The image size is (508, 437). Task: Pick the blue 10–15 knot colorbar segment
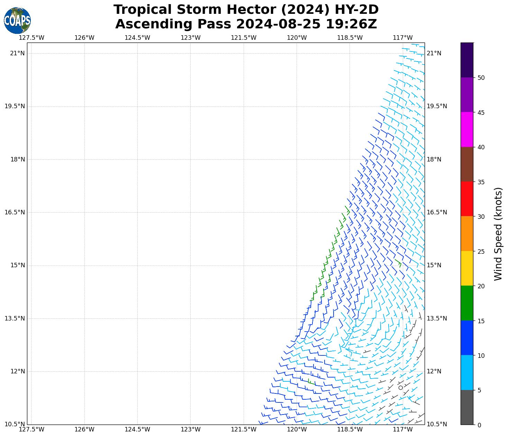(x=467, y=338)
